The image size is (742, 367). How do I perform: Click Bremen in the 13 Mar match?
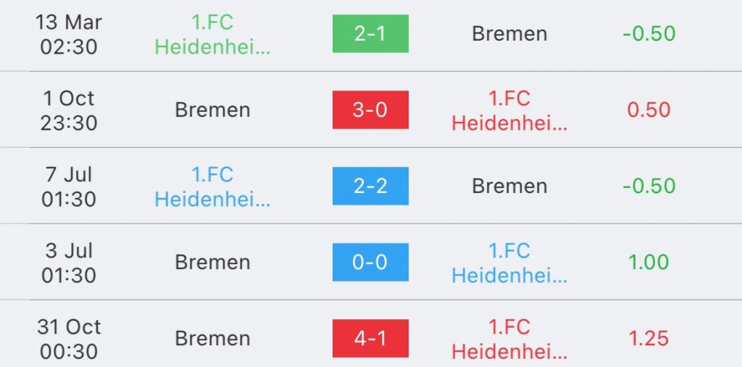coord(509,34)
